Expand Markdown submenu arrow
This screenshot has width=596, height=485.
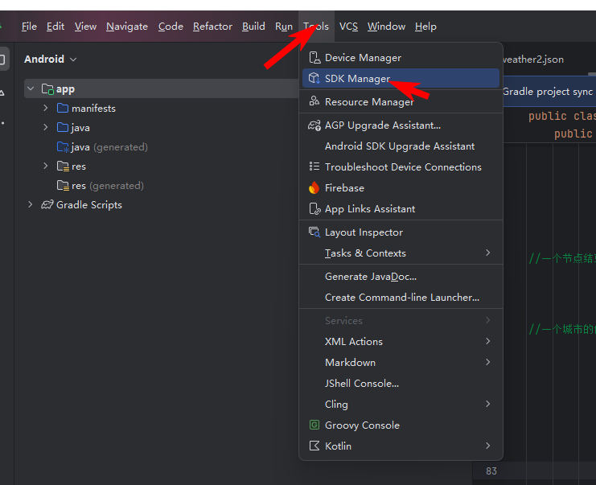(488, 362)
